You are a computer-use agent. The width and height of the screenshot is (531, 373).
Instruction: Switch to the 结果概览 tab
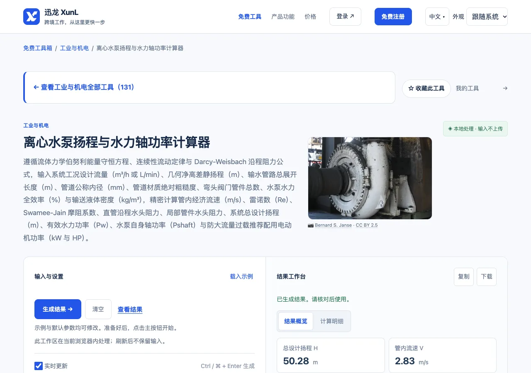[x=296, y=321]
